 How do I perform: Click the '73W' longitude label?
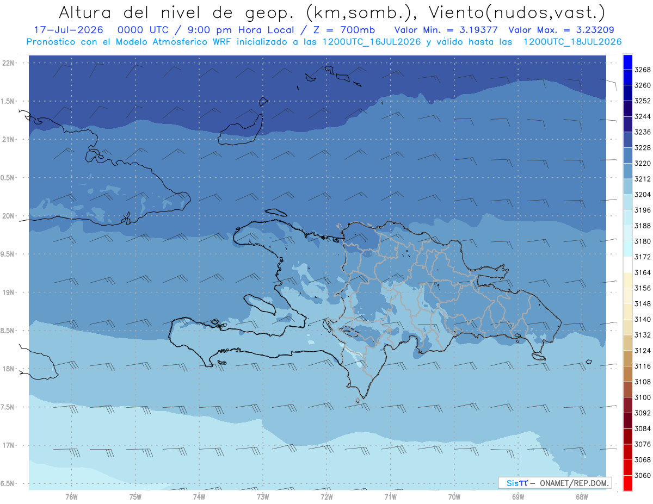coord(263,497)
